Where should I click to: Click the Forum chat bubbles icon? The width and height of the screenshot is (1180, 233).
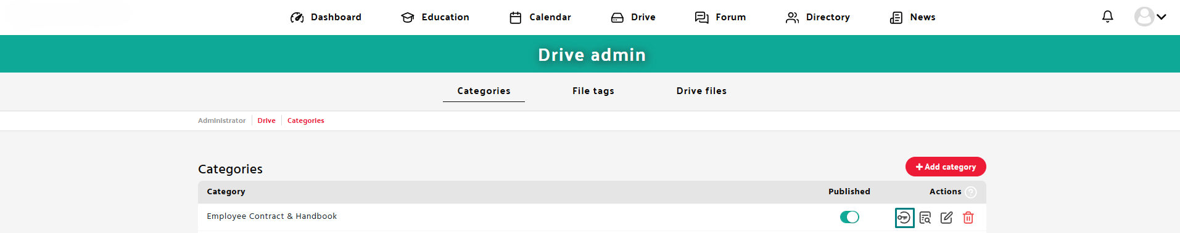702,18
